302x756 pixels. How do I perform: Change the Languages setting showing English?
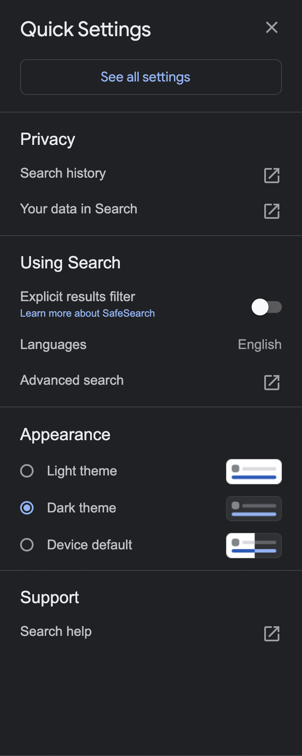click(x=260, y=344)
